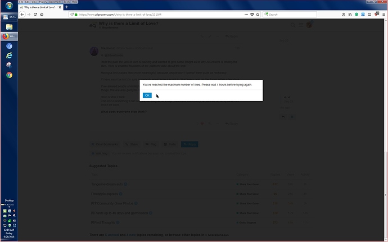Click the Desktop toolbar label on taskbar

point(9,200)
